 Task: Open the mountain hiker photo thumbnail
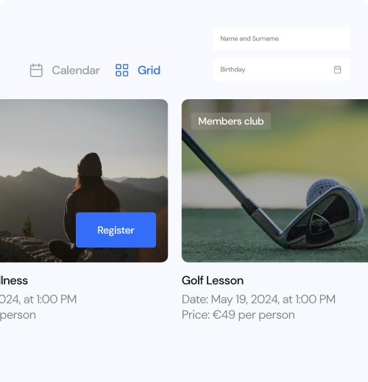(84, 181)
